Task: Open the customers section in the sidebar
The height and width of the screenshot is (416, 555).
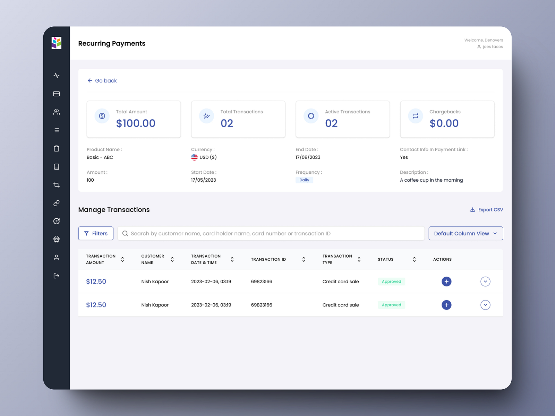Action: click(x=56, y=112)
